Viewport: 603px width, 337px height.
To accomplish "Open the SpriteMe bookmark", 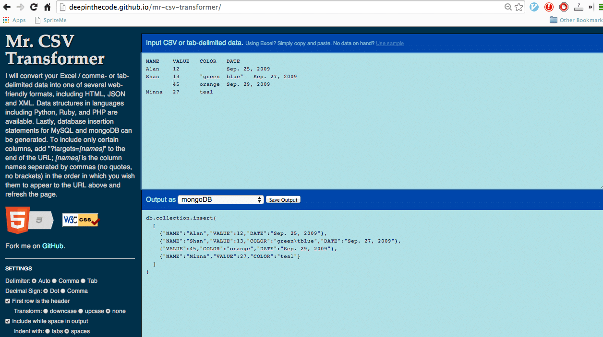I will tap(51, 20).
